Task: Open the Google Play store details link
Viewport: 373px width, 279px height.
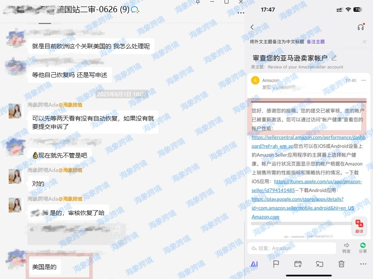Action: [x=303, y=203]
